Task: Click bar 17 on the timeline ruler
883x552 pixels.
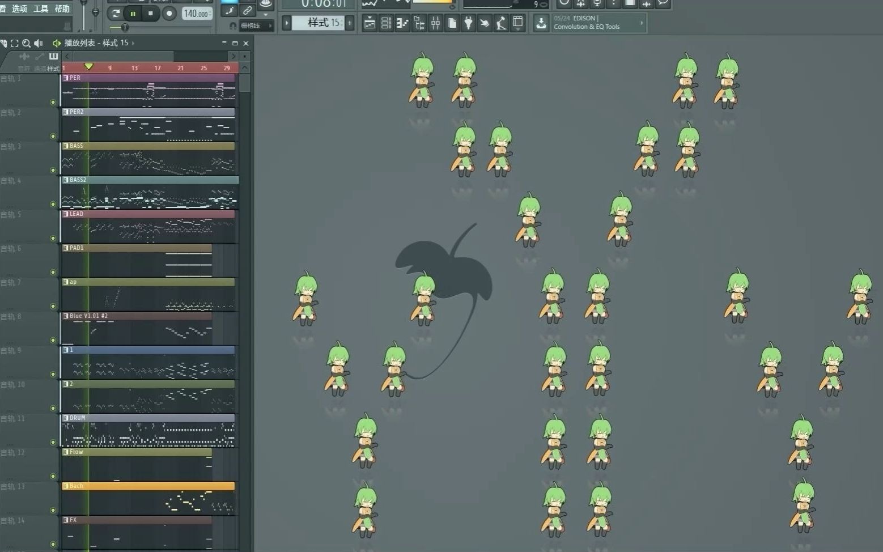Action: tap(158, 68)
